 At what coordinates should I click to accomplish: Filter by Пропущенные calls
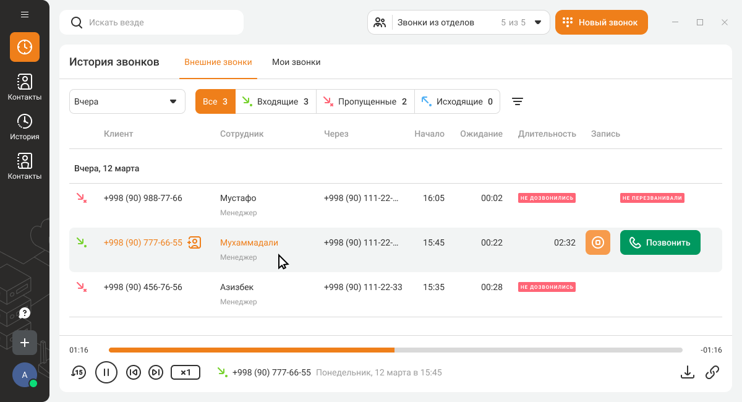tap(365, 101)
